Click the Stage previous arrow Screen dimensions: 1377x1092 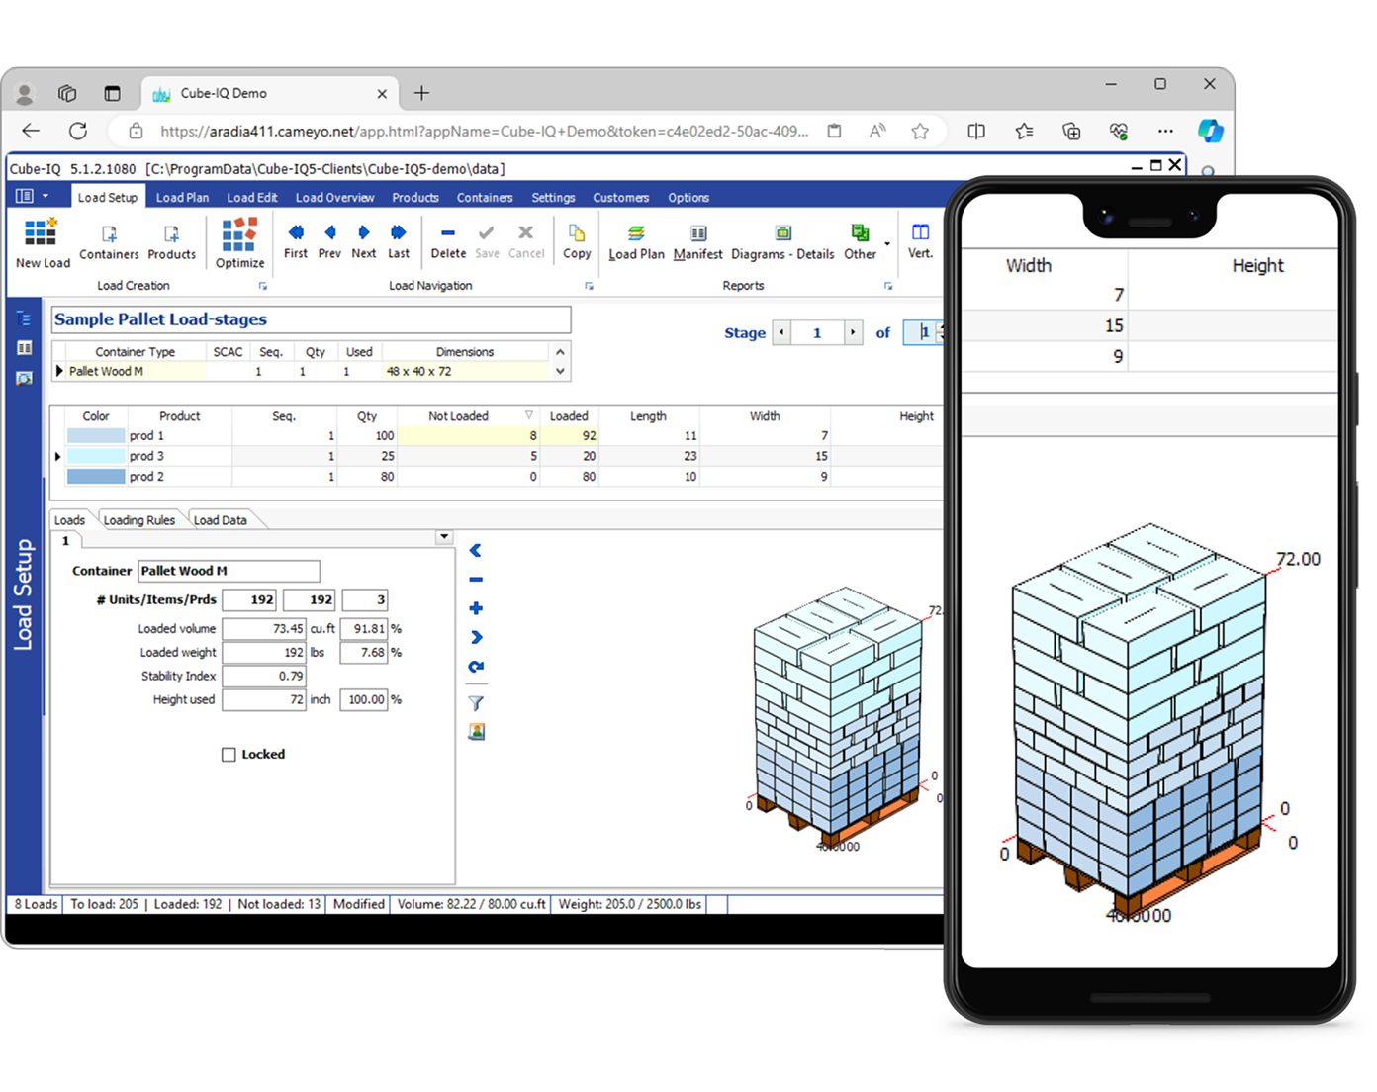tap(781, 332)
